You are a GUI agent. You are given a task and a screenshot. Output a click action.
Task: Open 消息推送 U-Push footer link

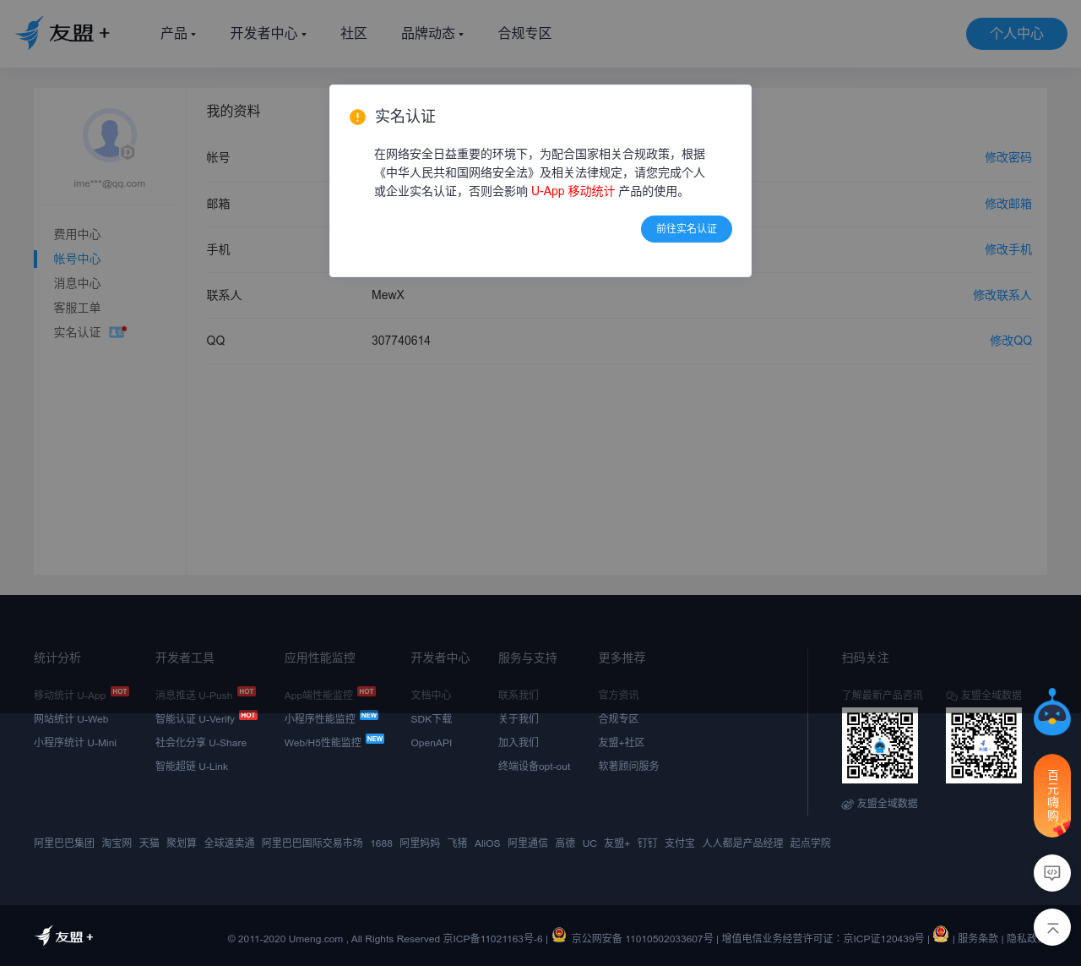click(193, 695)
